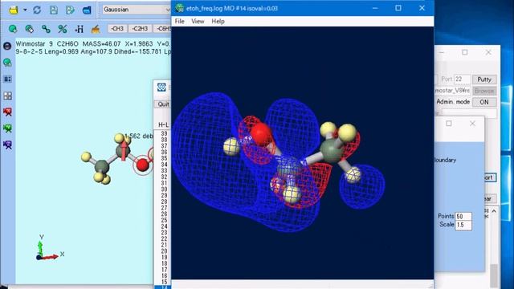Click the blue list-view icon in sidebar
This screenshot has height=289, width=514.
coord(7,79)
